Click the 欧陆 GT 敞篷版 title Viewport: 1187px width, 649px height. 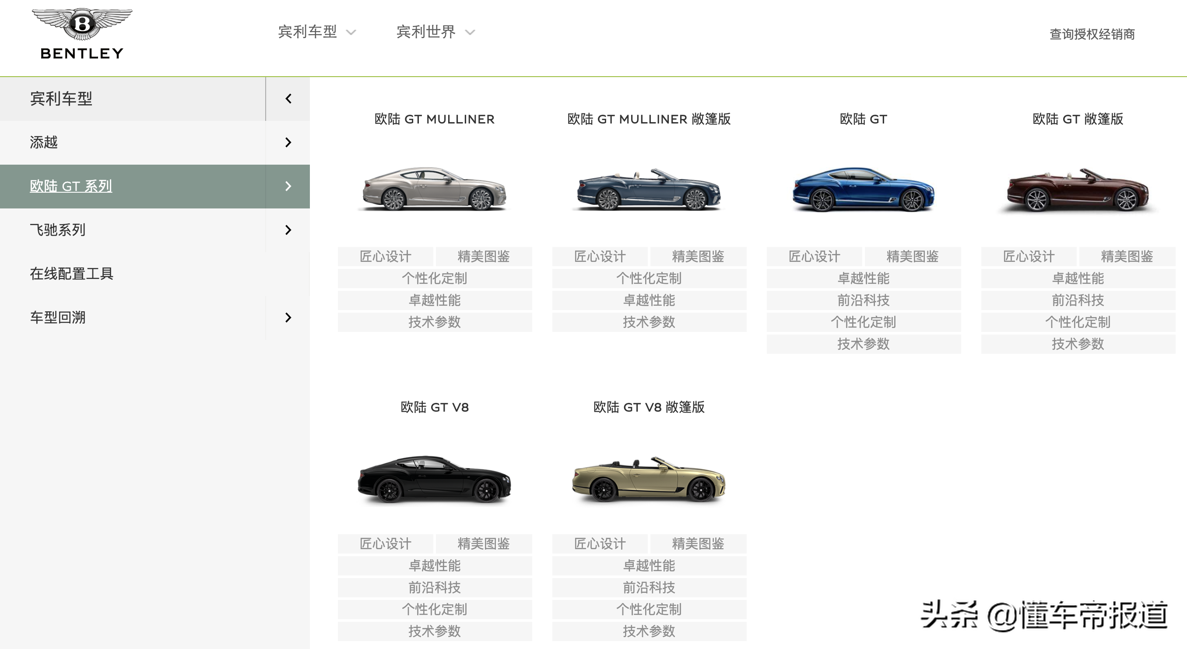(x=1078, y=119)
